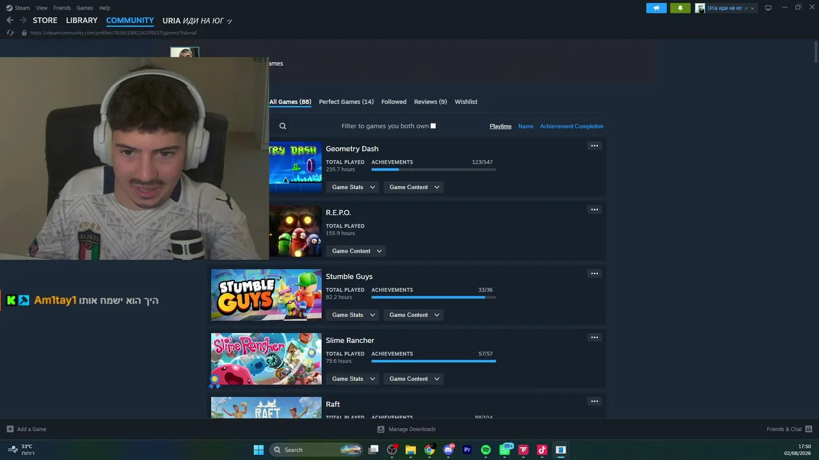Screen dimensions: 819x460
Task: Open File Explorer from the taskbar
Action: 411,450
